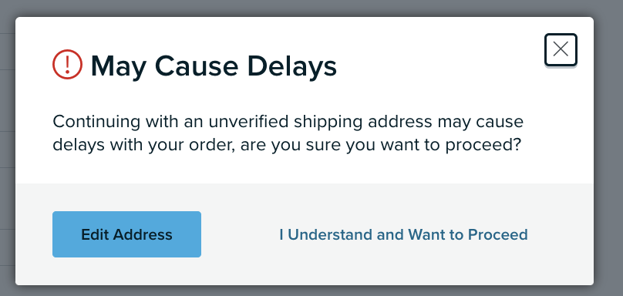Click the blue Edit Address control
The width and height of the screenshot is (623, 296).
click(126, 234)
